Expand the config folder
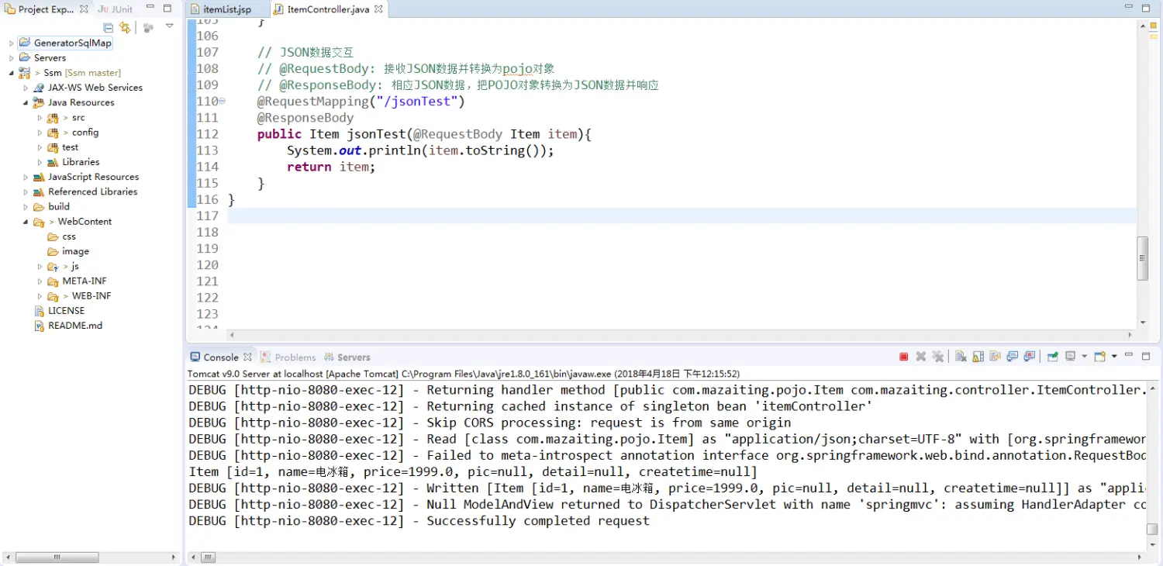This screenshot has width=1163, height=566. click(40, 133)
